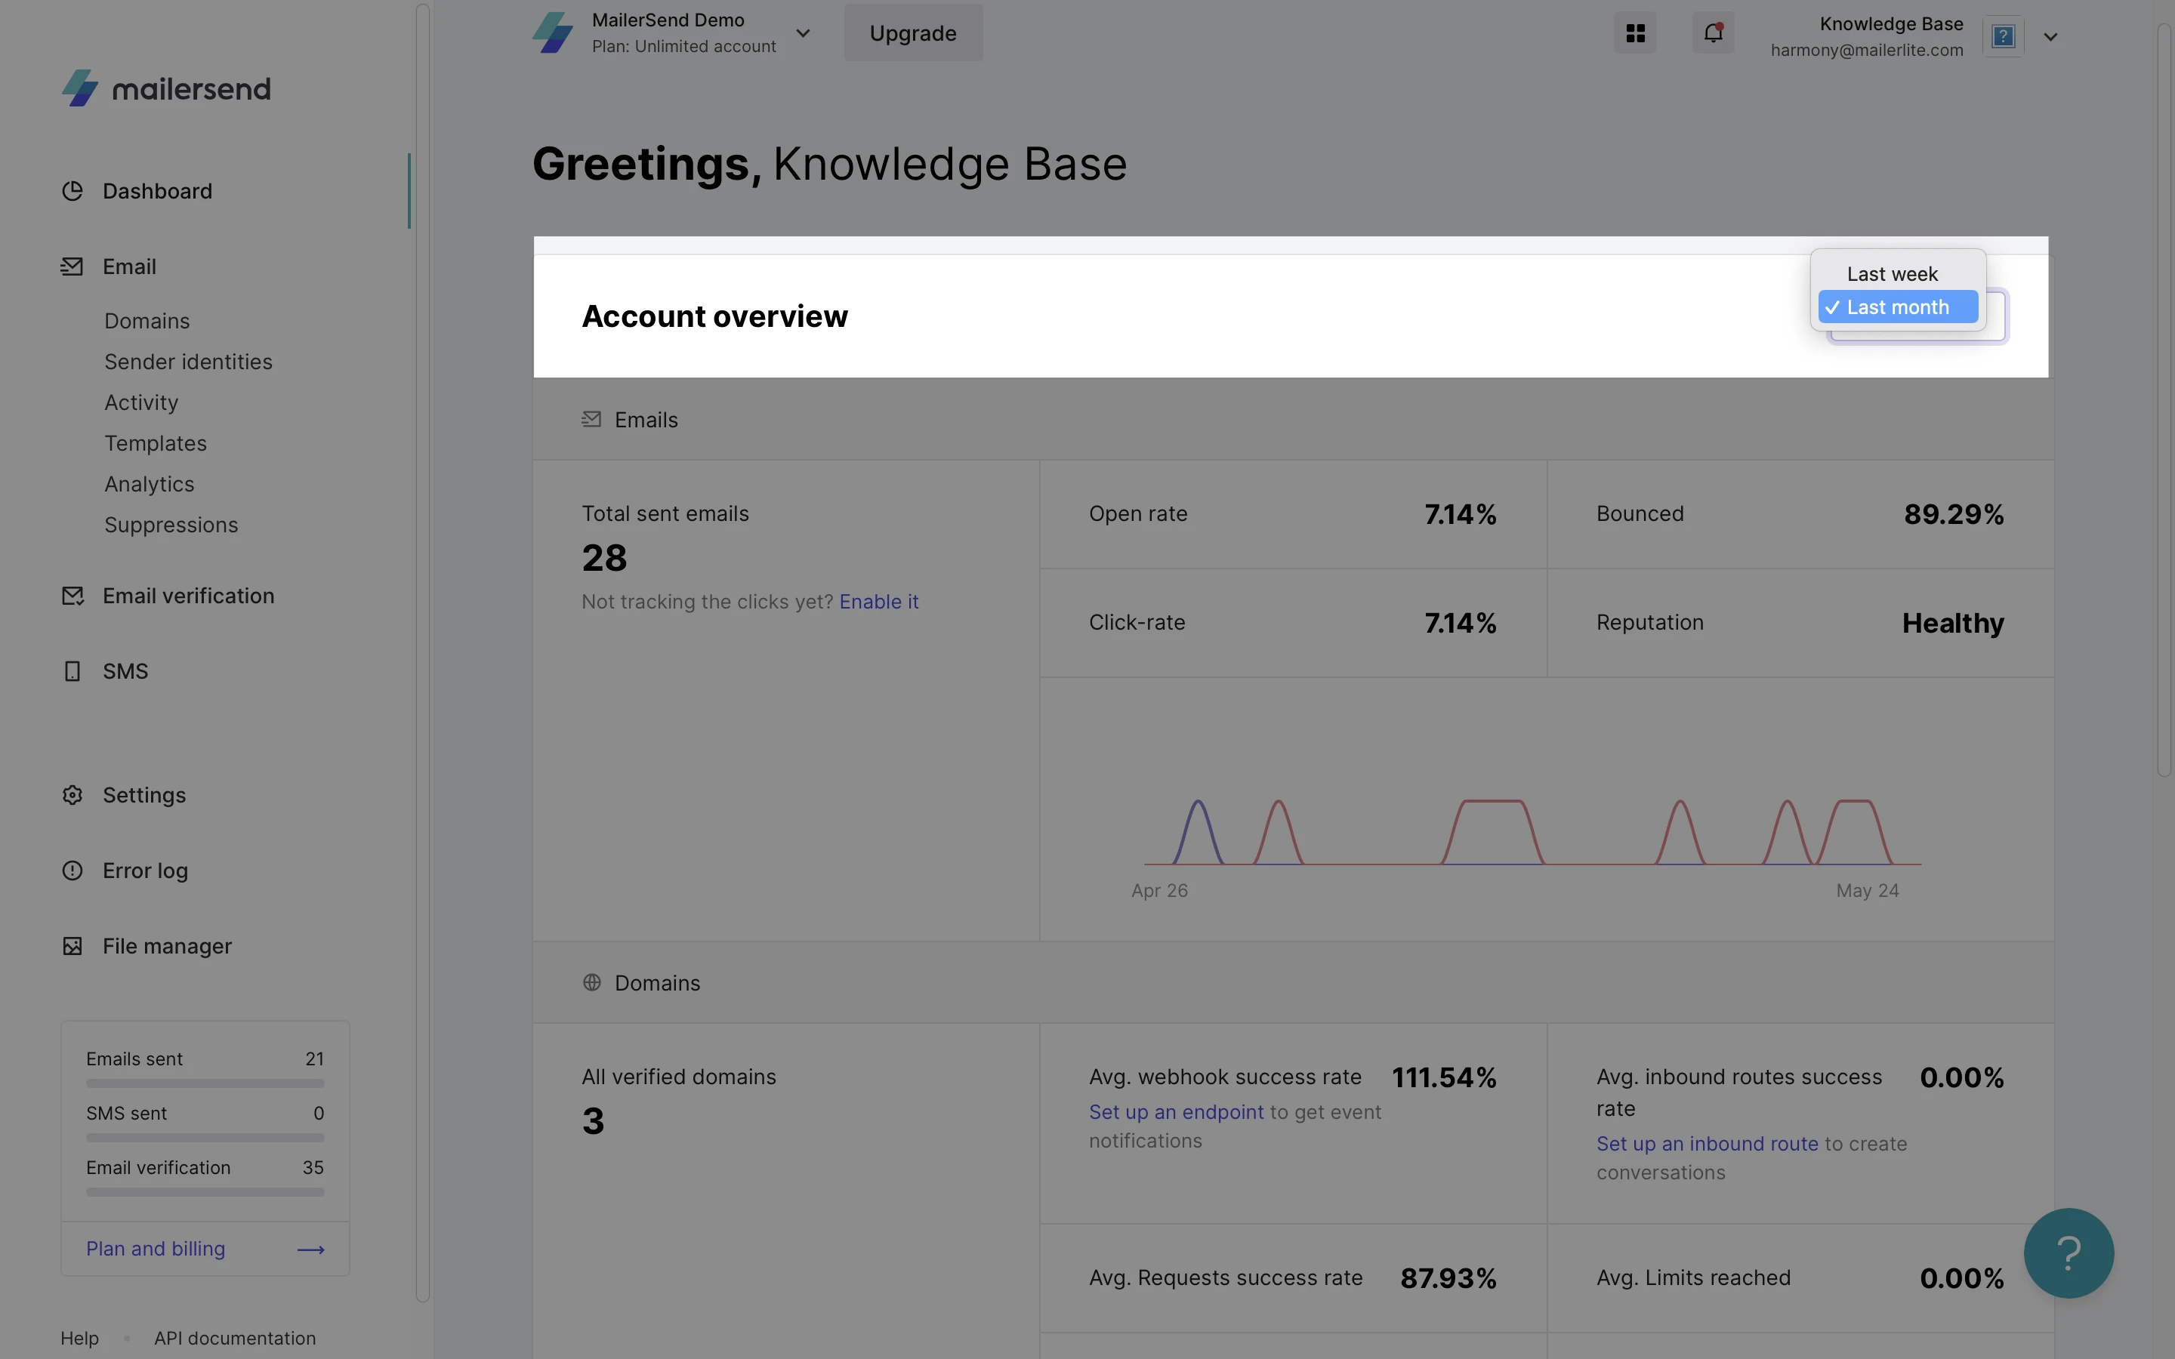The width and height of the screenshot is (2175, 1359).
Task: Open the notifications bell
Action: click(1713, 33)
